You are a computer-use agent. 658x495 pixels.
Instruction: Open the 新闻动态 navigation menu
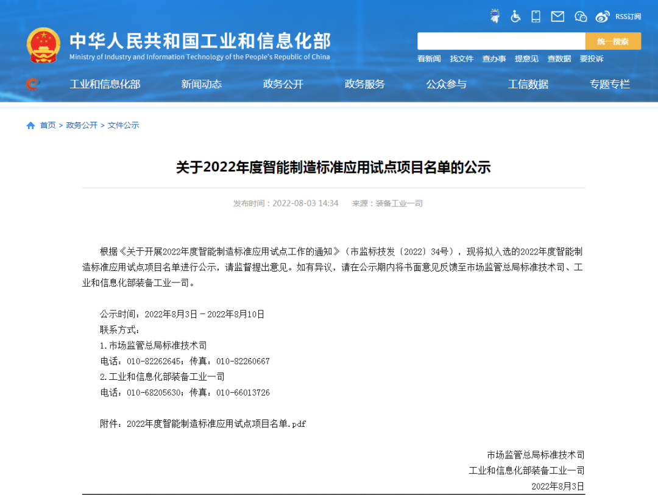[202, 84]
